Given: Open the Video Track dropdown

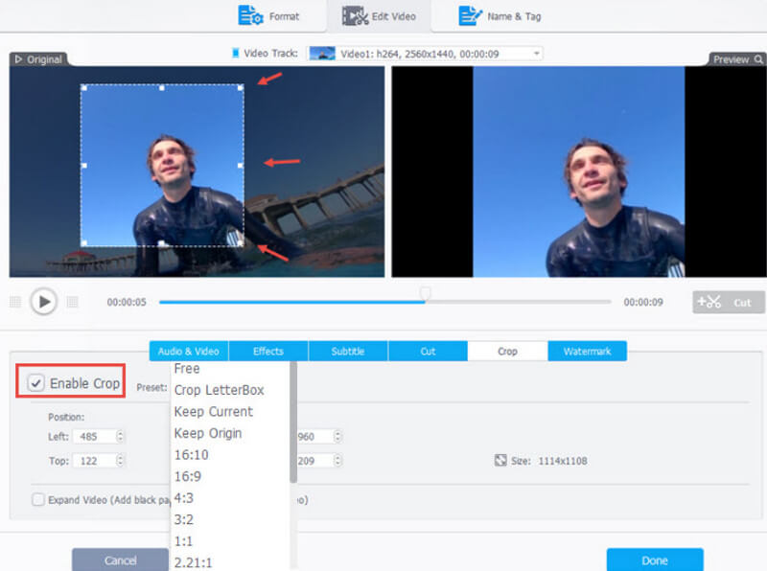Looking at the screenshot, I should 535,54.
